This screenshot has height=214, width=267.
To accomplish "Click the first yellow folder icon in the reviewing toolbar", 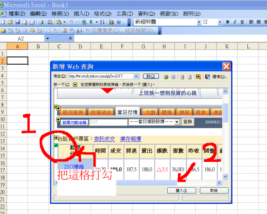I will [3, 30].
